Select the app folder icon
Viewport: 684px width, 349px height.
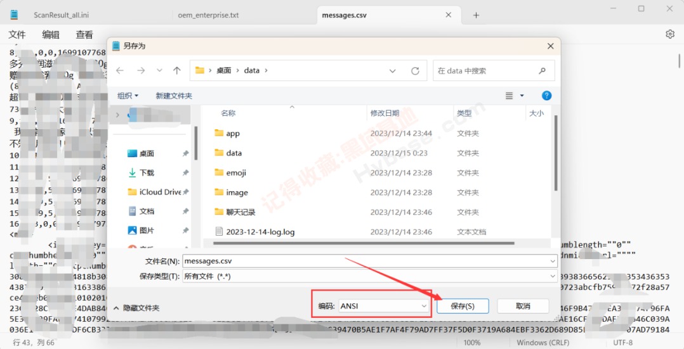pos(219,133)
